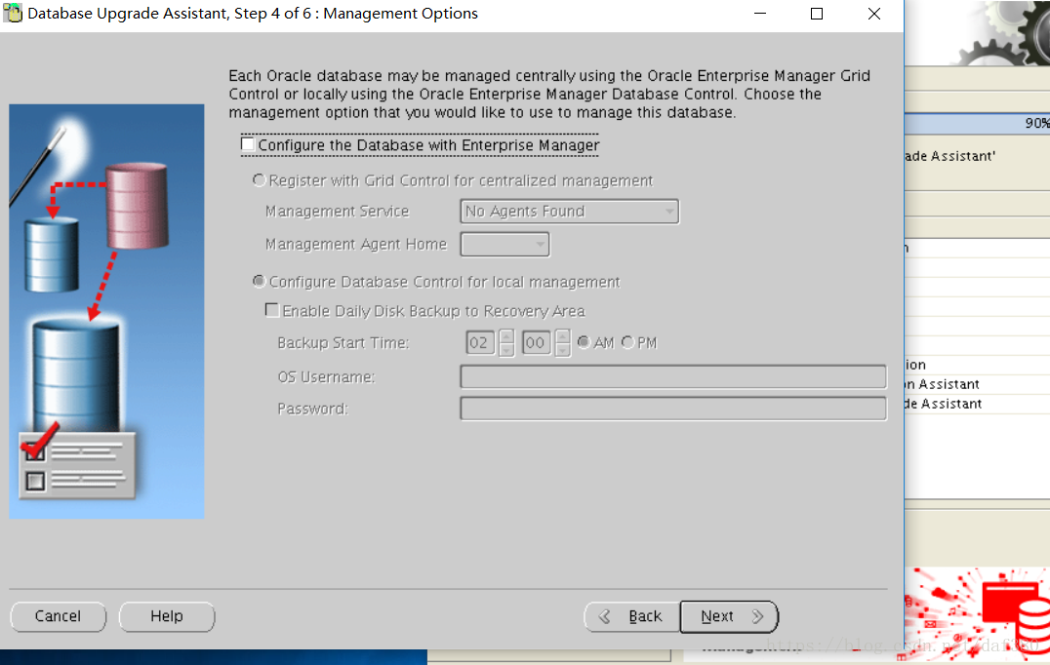Open Help for Management Options
1050x665 pixels.
pos(167,616)
